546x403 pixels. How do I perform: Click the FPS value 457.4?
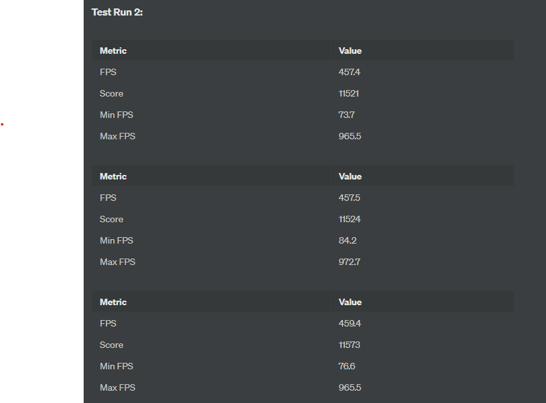point(350,72)
